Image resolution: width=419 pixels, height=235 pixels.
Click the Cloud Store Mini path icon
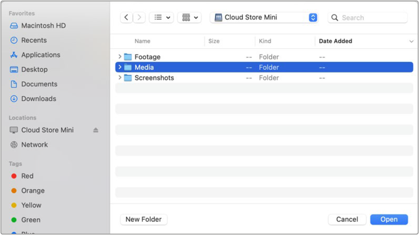(x=218, y=18)
